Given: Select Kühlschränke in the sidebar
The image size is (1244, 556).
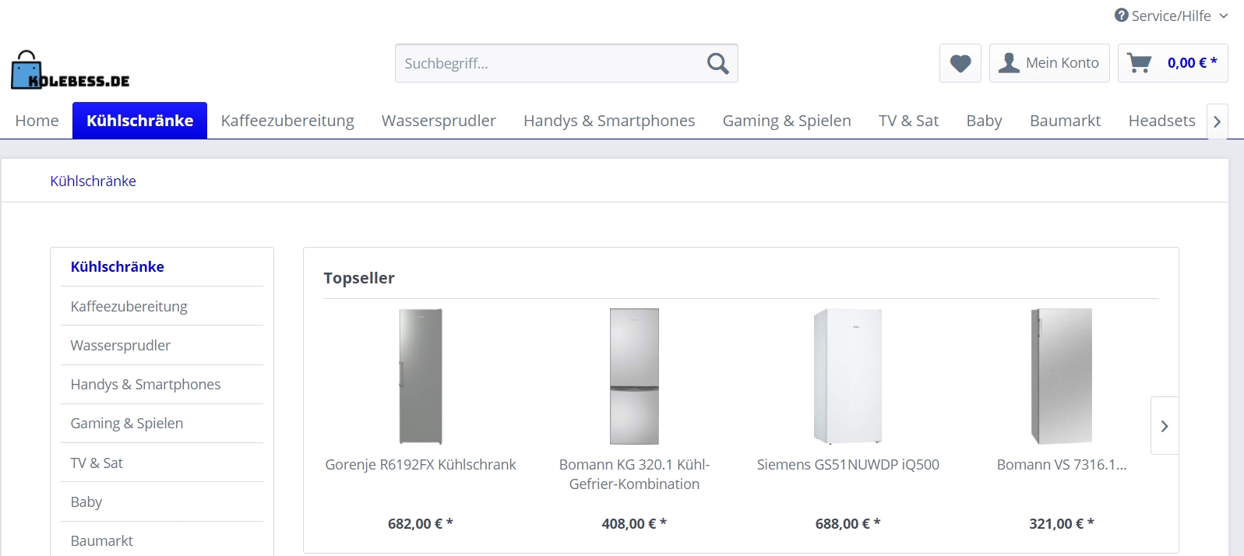Looking at the screenshot, I should [162, 266].
